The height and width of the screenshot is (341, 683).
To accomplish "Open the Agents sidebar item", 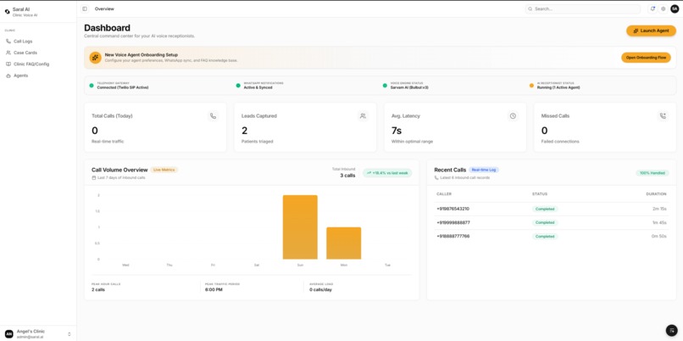I will point(38,75).
